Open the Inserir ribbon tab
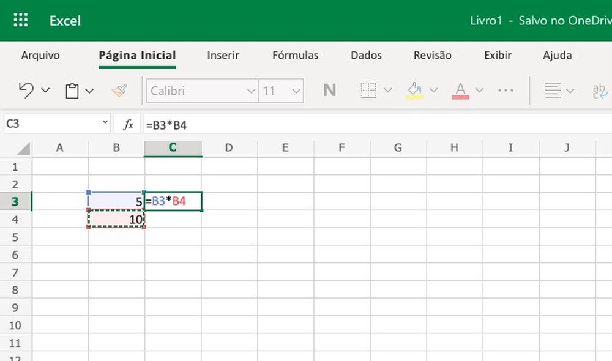 click(x=223, y=55)
